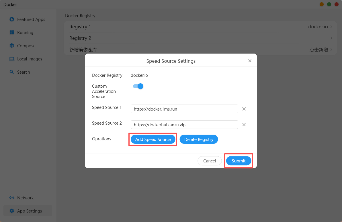The height and width of the screenshot is (222, 342).
Task: Submit the speed source settings
Action: pyautogui.click(x=239, y=161)
